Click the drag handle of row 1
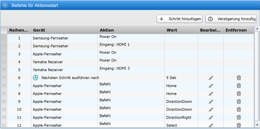This screenshot has width=260, height=129. click(x=4, y=38)
